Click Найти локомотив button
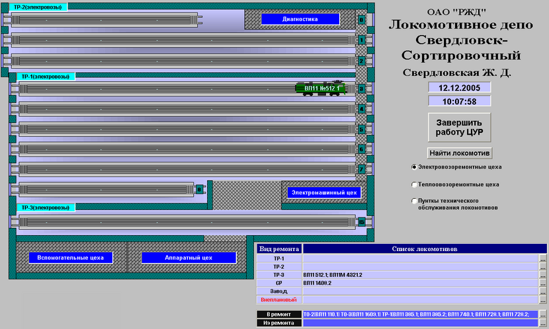The width and height of the screenshot is (549, 329). click(x=459, y=153)
